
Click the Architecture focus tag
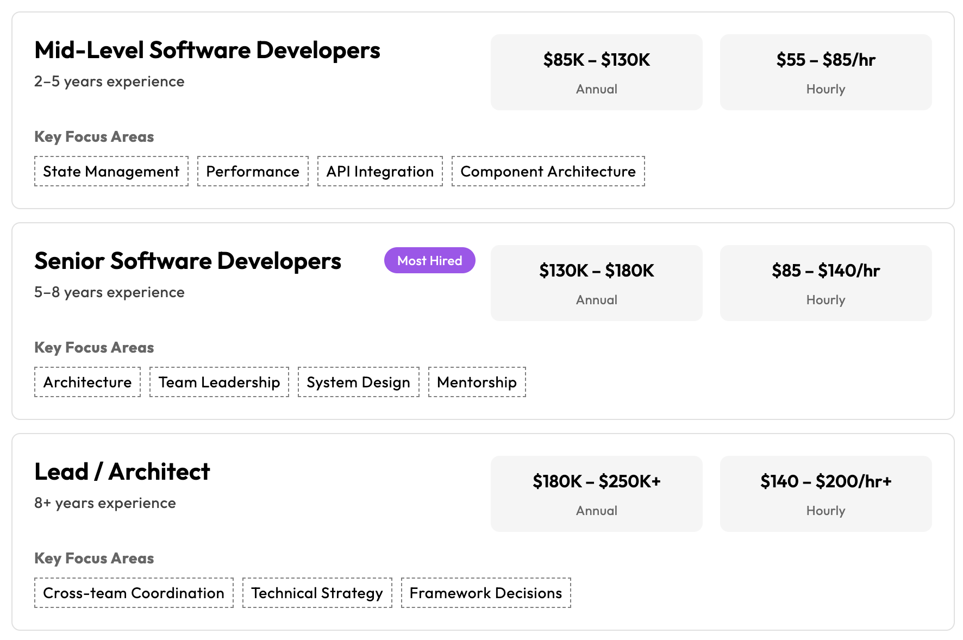[x=87, y=382]
